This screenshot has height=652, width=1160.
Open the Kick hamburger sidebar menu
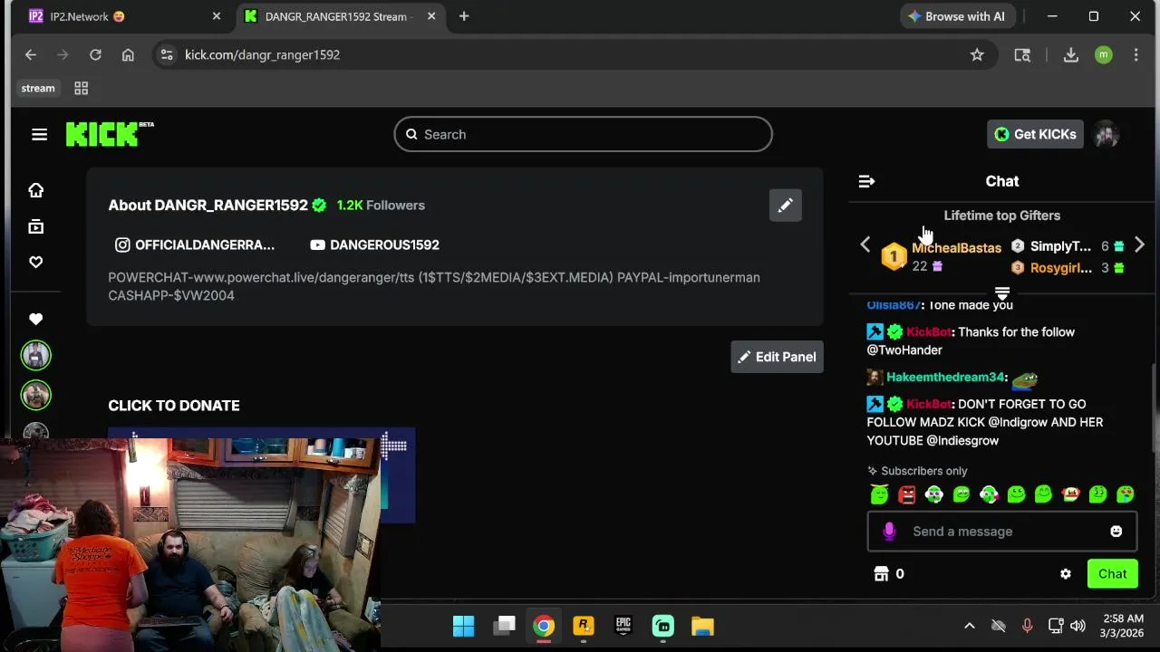click(x=39, y=134)
